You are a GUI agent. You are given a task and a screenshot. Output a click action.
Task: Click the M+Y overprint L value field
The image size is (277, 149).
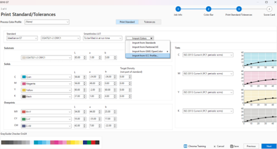[79, 112]
